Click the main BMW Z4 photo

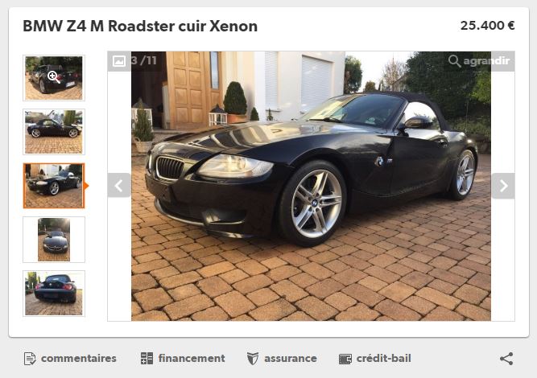pos(311,186)
